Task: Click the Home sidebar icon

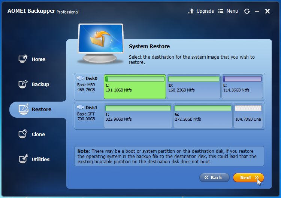Action: 23,59
